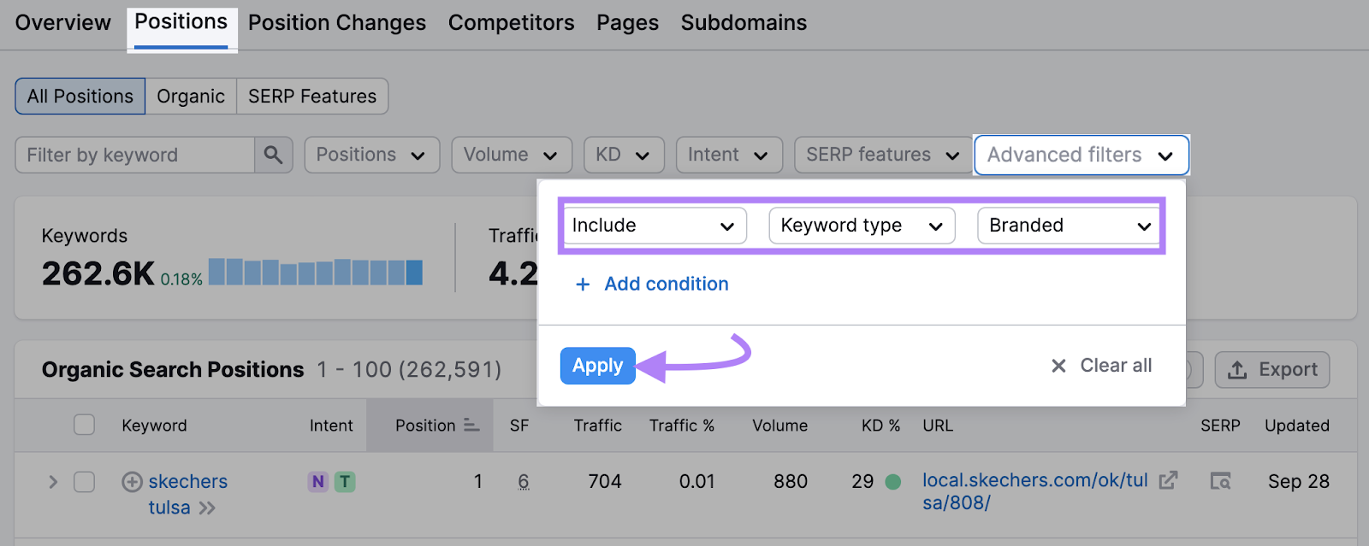
Task: Apply the advanced filter
Action: tap(597, 366)
